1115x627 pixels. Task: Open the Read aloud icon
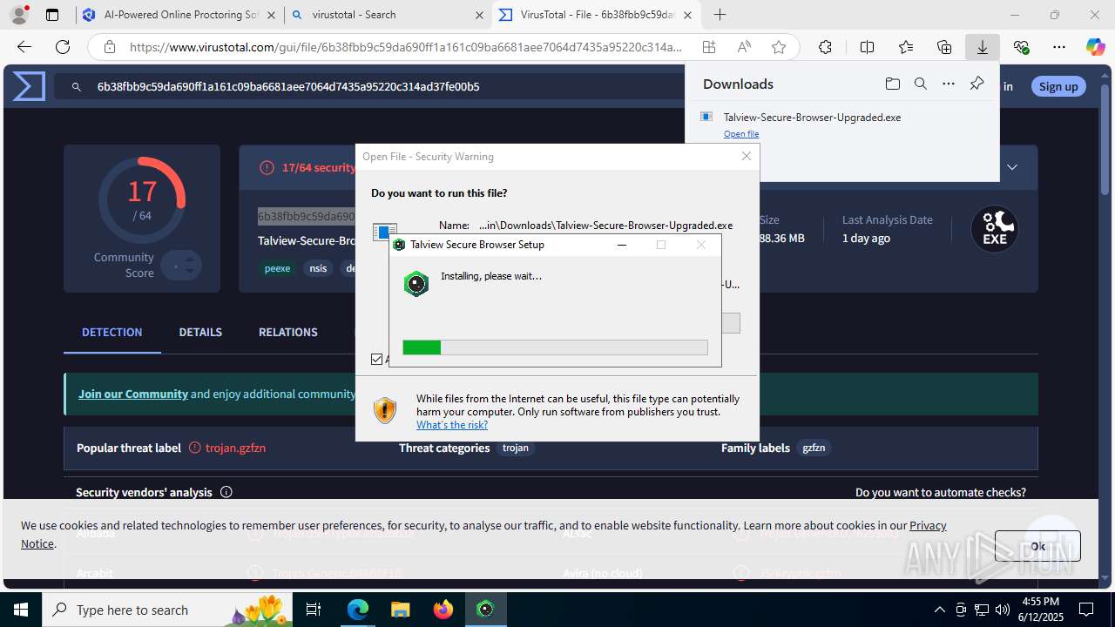pos(744,47)
